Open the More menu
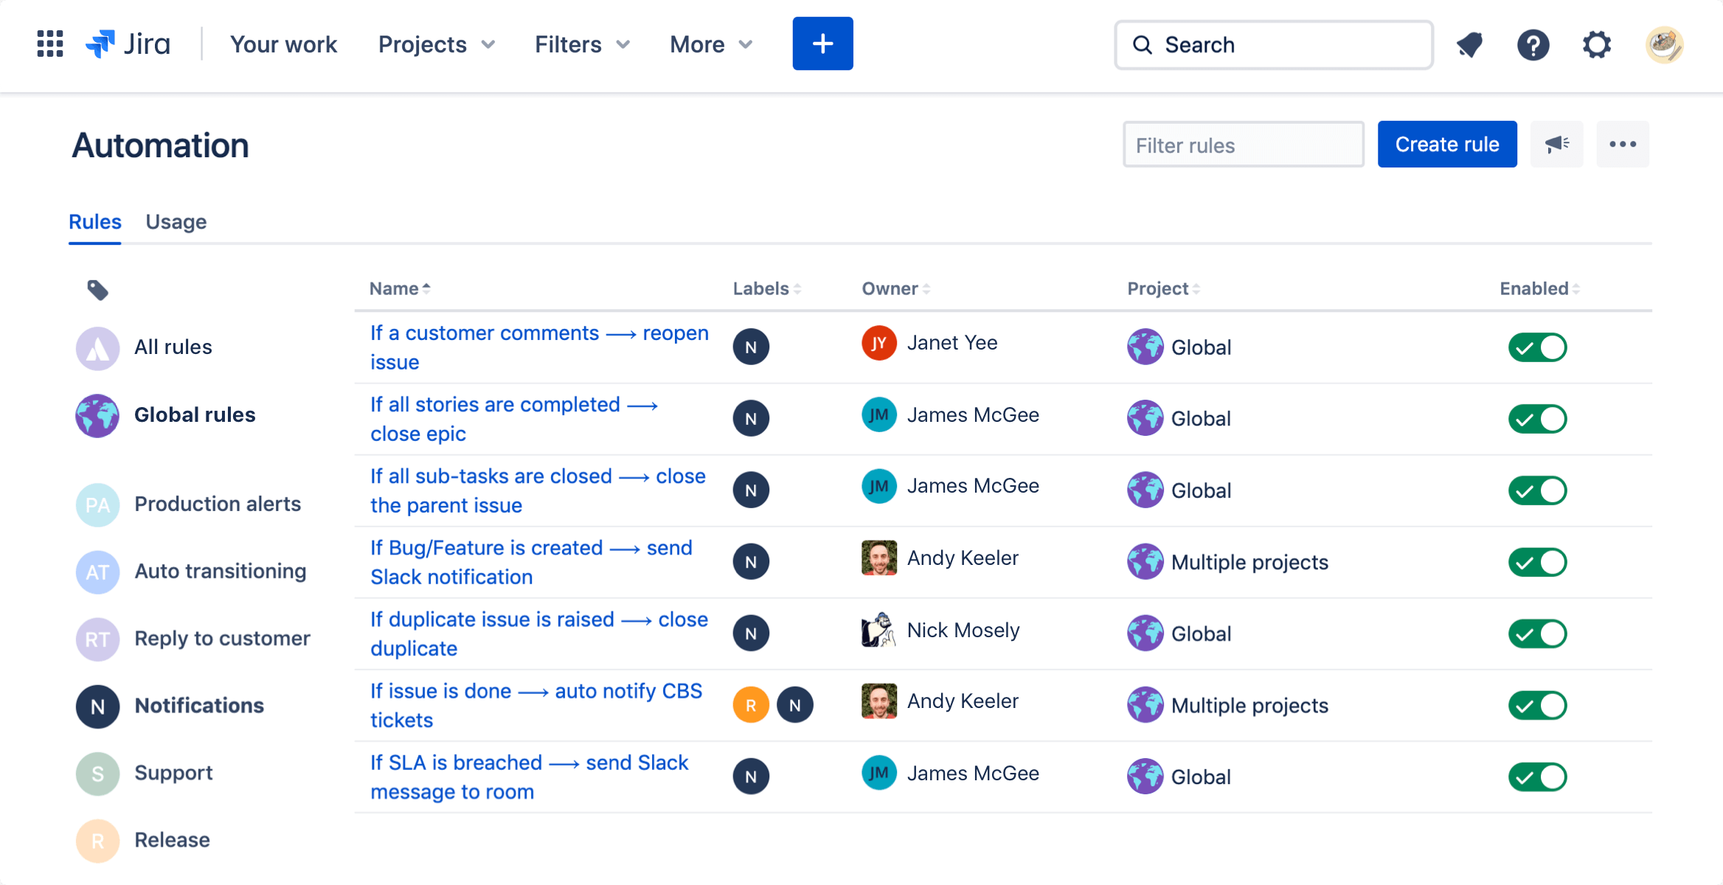 point(710,44)
